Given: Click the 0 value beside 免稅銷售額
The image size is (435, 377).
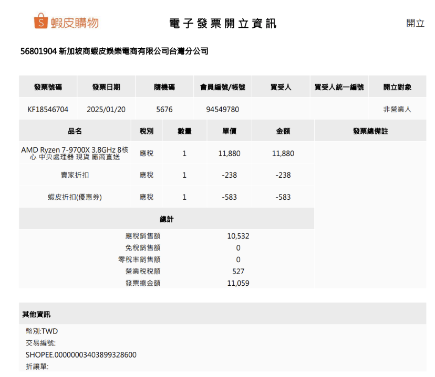Looking at the screenshot, I should (x=239, y=247).
